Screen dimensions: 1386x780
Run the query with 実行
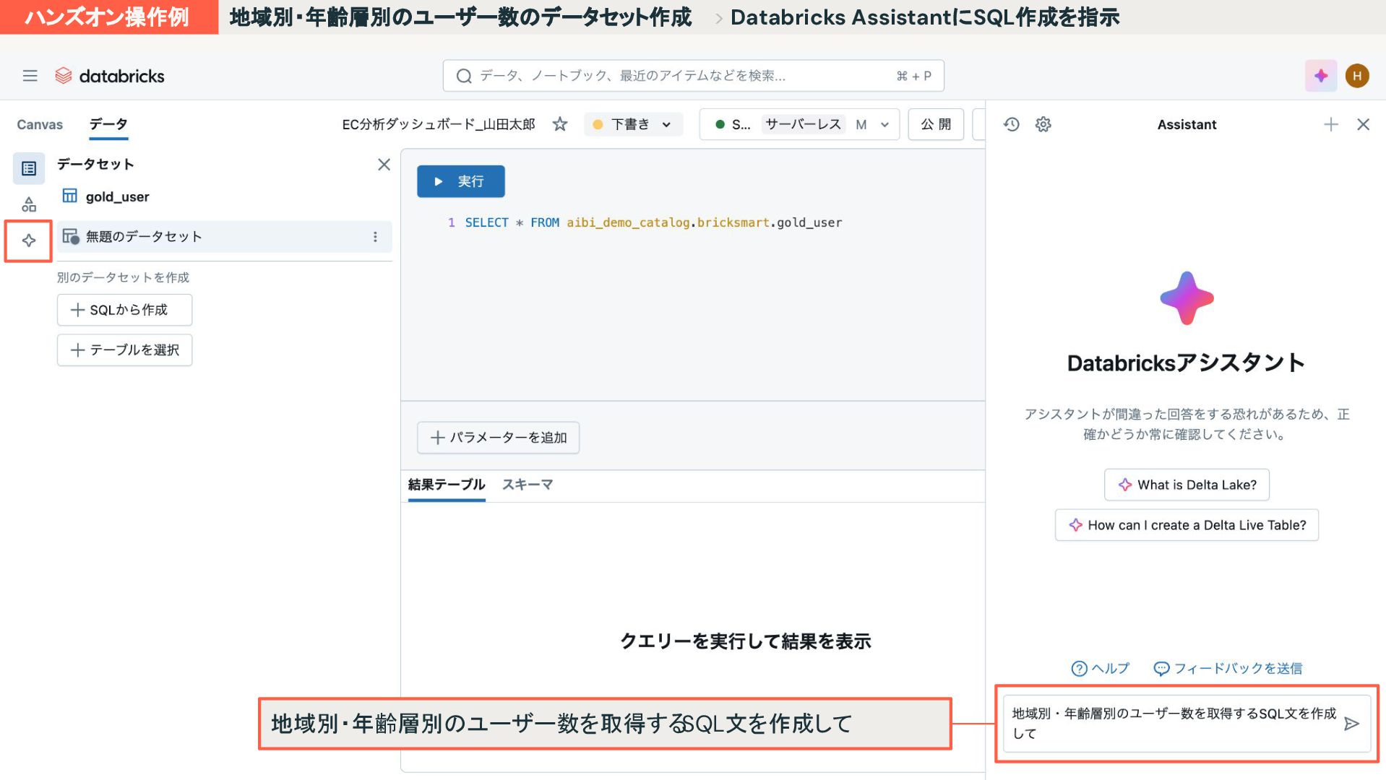460,181
